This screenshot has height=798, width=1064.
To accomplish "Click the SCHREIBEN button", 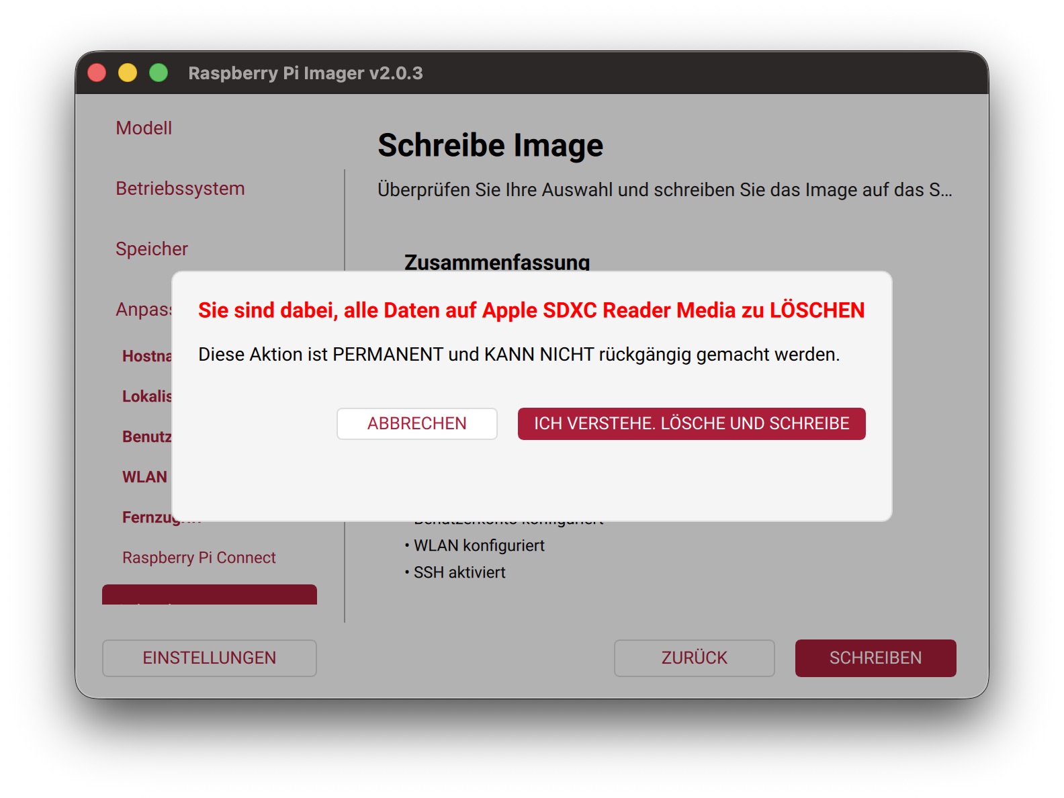I will tap(875, 658).
